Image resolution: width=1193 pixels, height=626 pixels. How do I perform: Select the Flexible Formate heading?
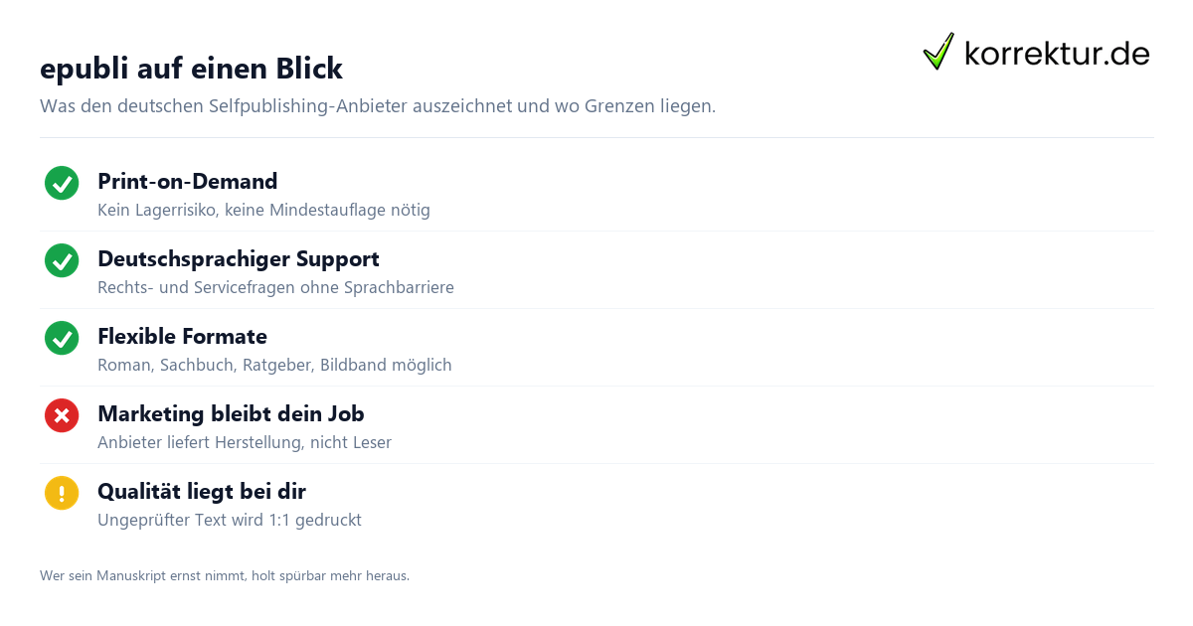182,336
